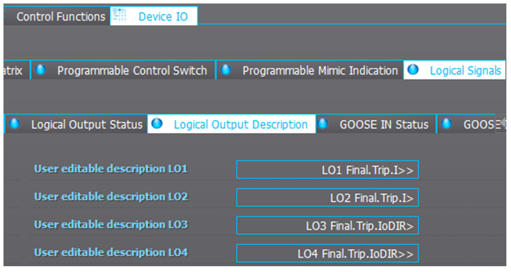
Task: Edit the LO3 Final.Trip.IoDIR> description field
Action: click(x=328, y=226)
